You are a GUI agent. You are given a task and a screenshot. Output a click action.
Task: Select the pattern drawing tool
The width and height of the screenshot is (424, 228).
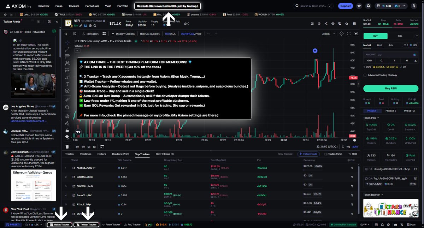(x=67, y=63)
